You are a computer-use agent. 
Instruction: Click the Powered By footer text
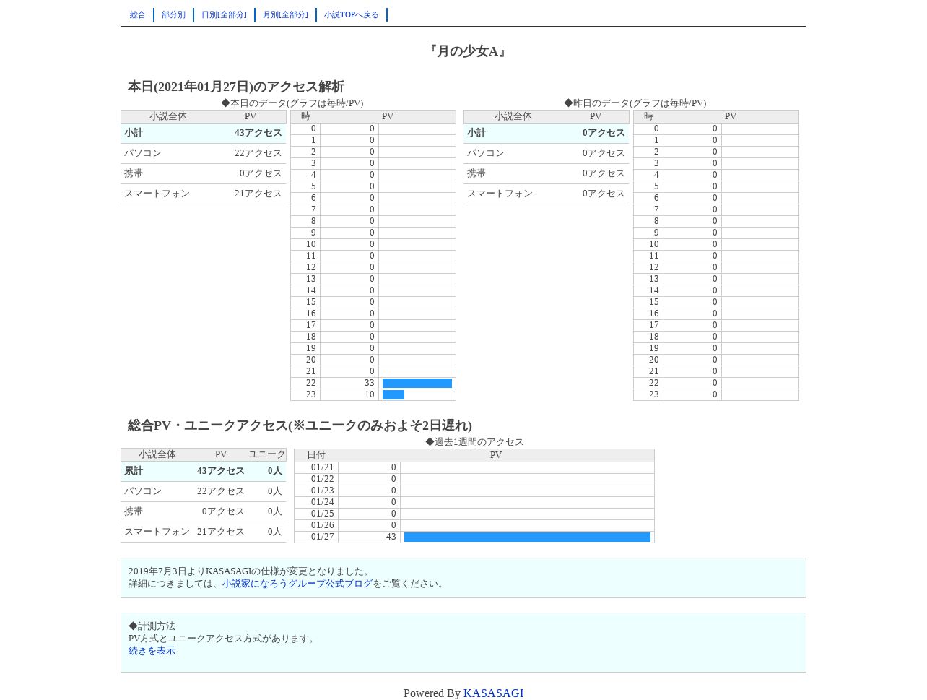coord(432,693)
